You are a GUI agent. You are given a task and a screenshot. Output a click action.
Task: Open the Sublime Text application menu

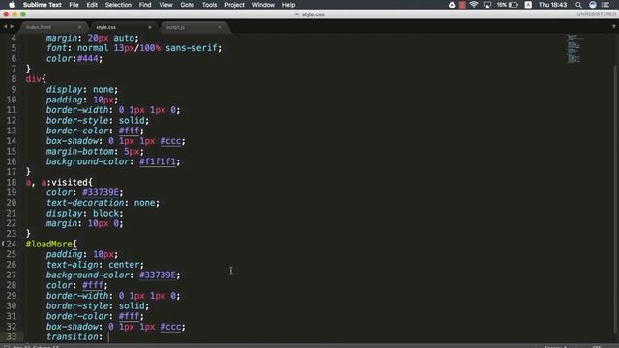pyautogui.click(x=43, y=5)
